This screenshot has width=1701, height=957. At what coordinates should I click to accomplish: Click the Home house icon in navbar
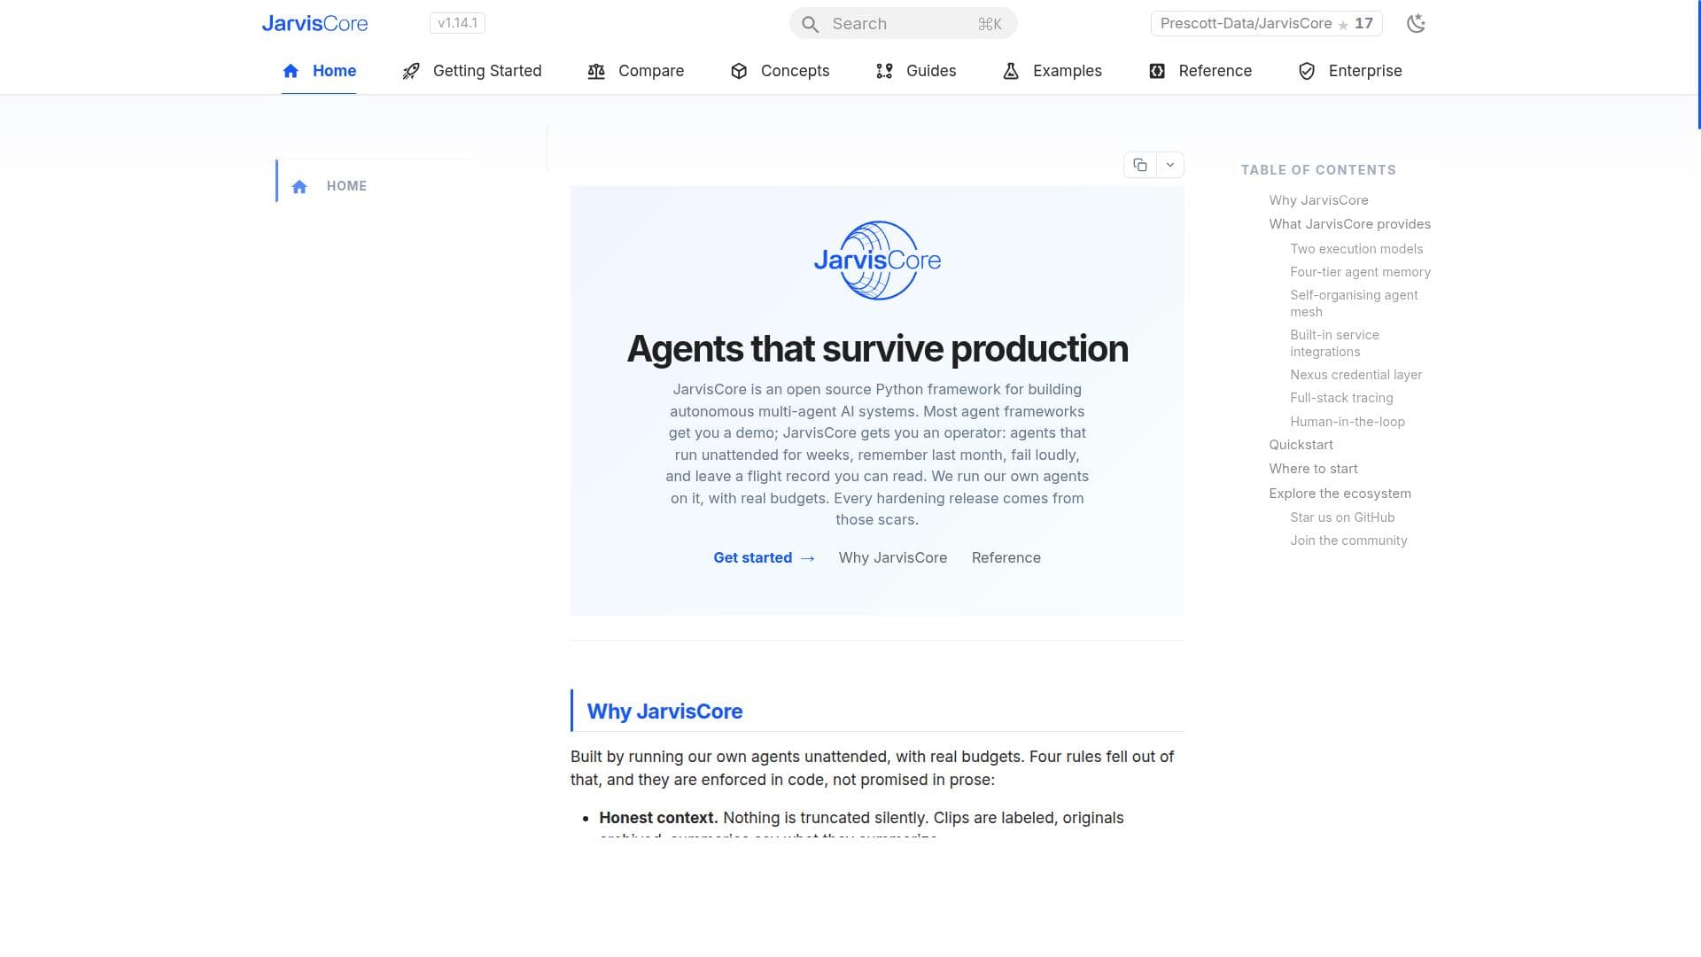pyautogui.click(x=291, y=71)
